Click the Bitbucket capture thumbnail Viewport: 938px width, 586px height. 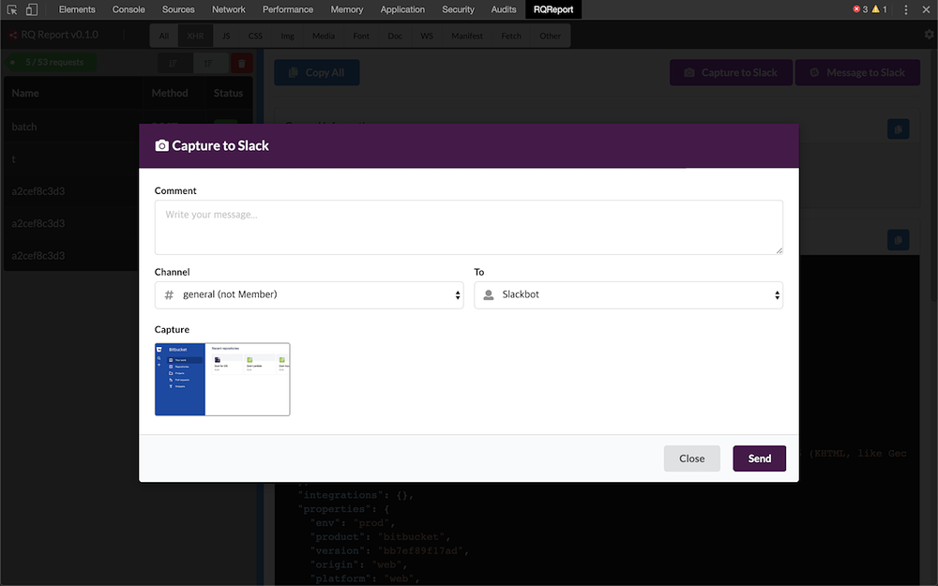(x=222, y=379)
